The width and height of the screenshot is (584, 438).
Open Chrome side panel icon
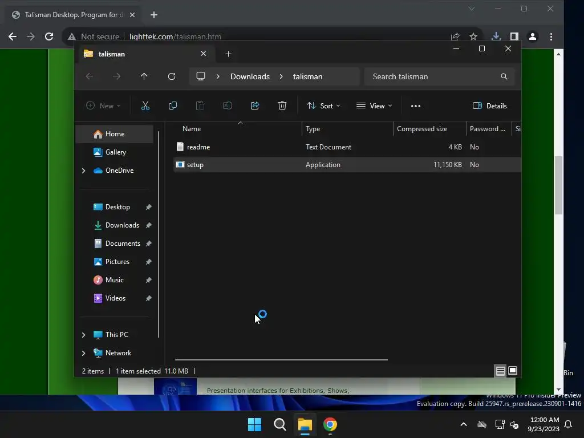click(x=514, y=36)
